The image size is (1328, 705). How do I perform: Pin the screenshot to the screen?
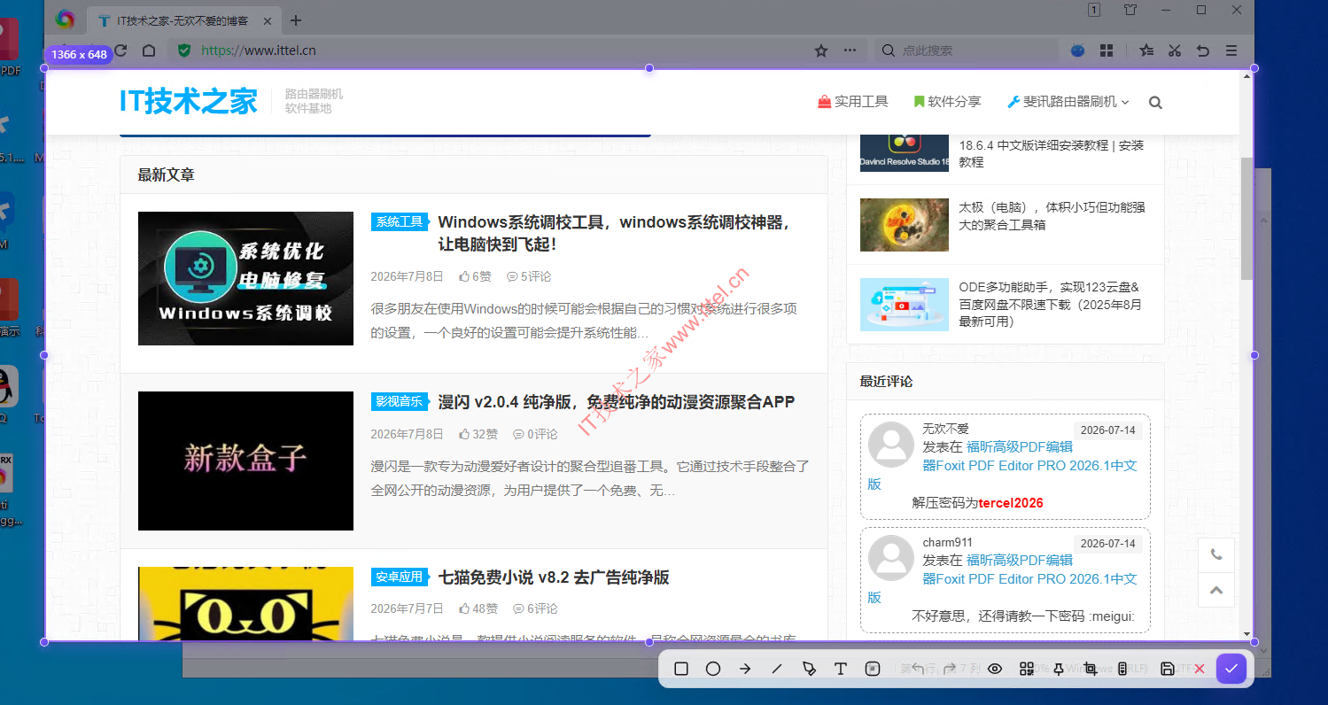pos(1059,669)
